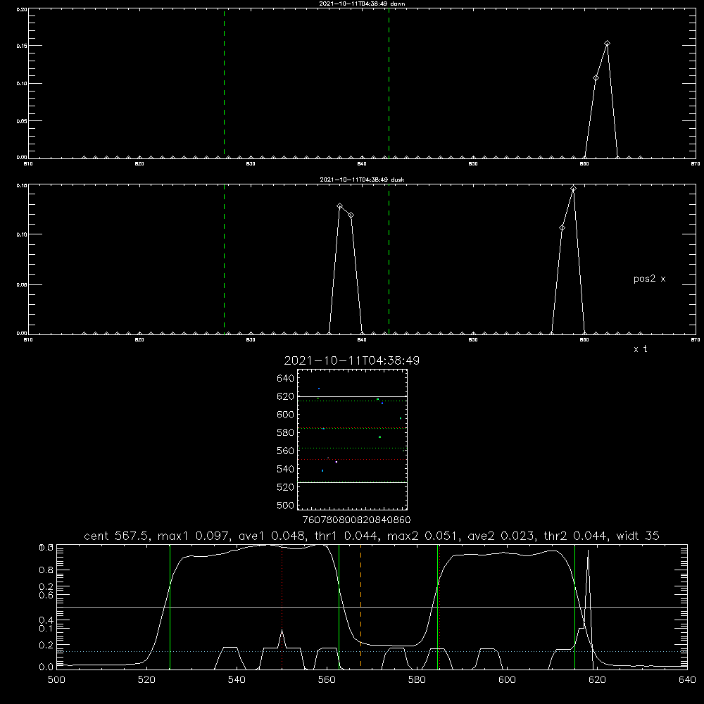Click the '0.15' y-axis label of dawn plot
The width and height of the screenshot is (704, 704).
point(22,46)
